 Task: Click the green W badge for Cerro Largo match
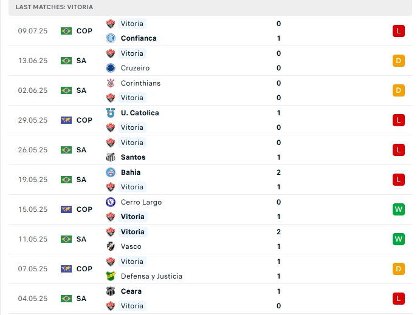point(399,209)
